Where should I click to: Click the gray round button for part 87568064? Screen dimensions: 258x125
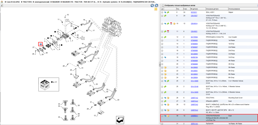tap(162, 44)
